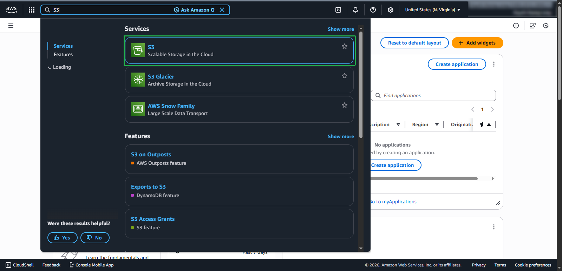Open the applications widget three-dot menu

[494, 64]
